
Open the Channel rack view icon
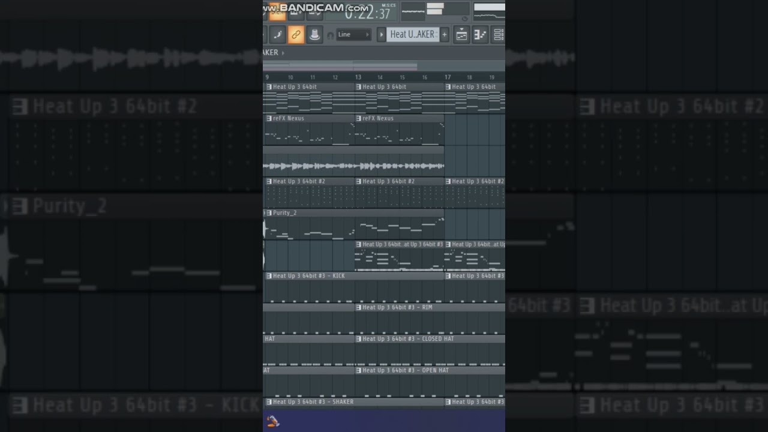pyautogui.click(x=499, y=35)
